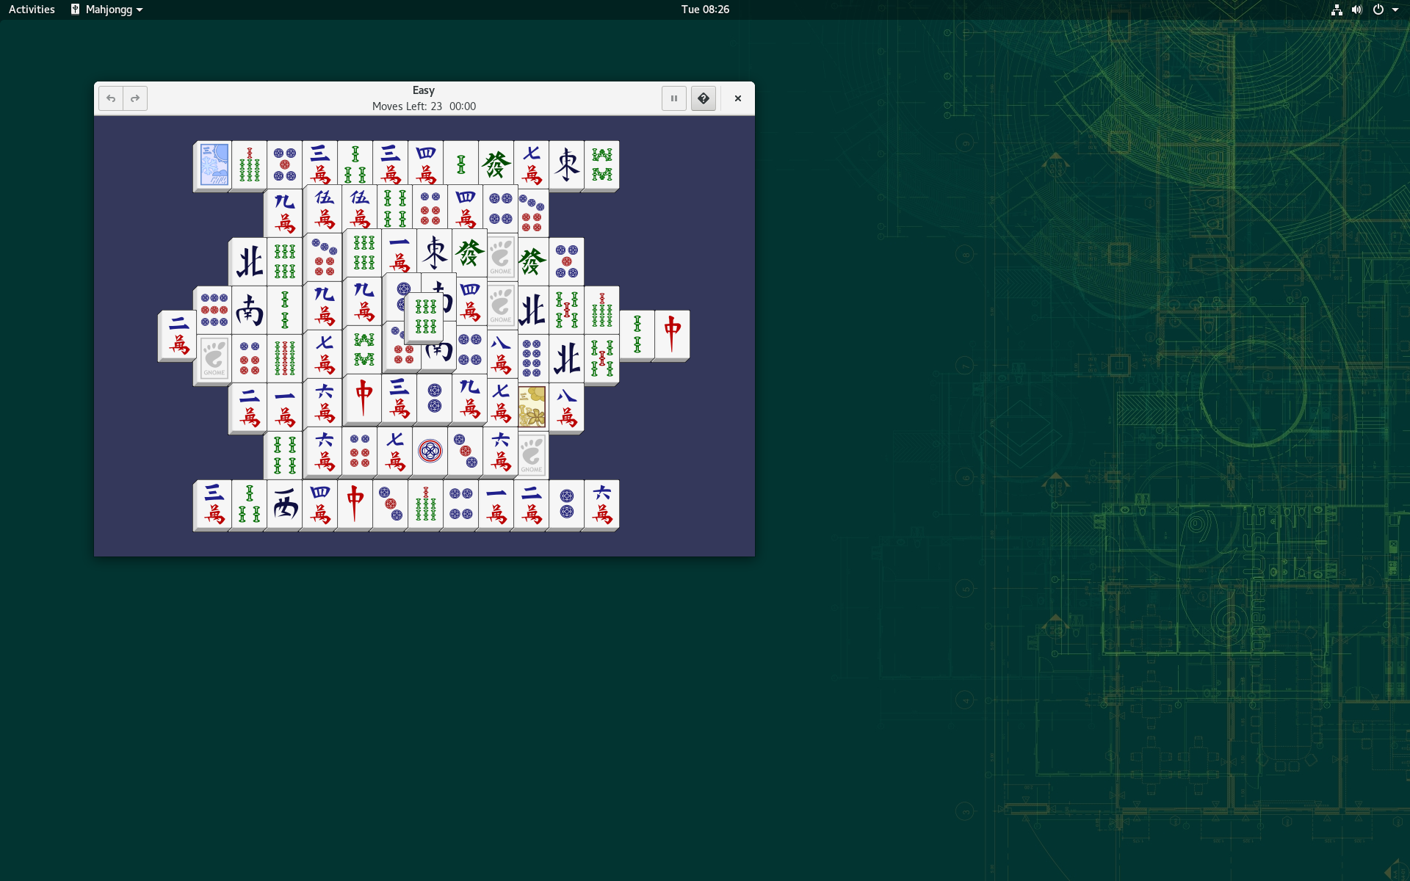
Task: Select the blue season tile in top-left corner
Action: coord(214,164)
